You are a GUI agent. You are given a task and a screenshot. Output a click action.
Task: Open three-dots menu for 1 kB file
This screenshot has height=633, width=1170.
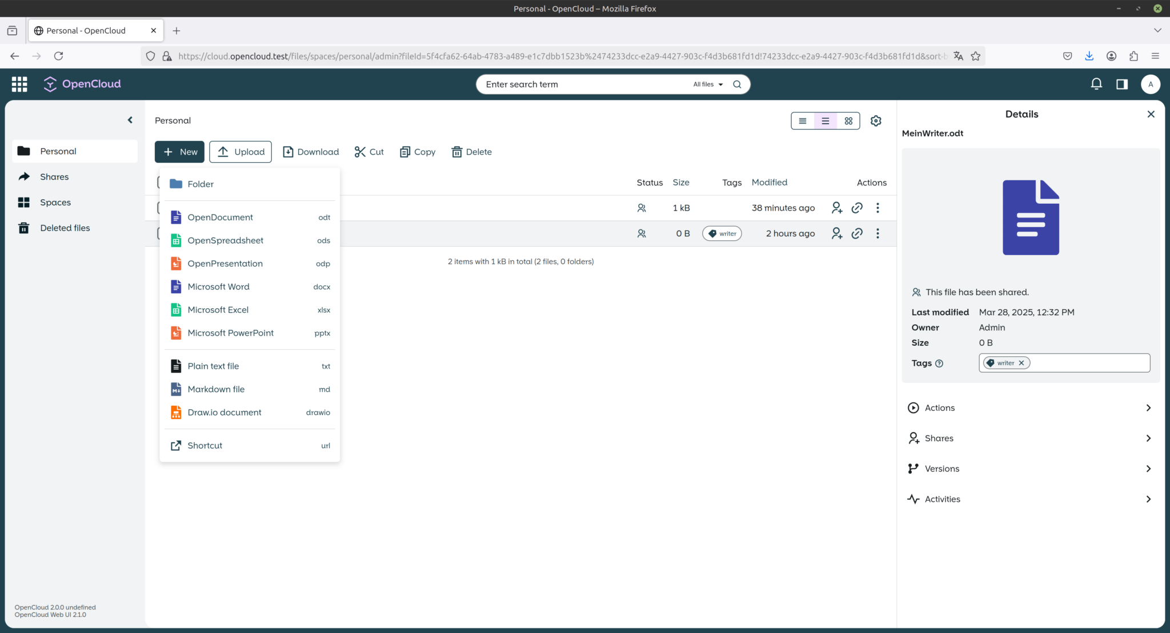click(x=877, y=208)
